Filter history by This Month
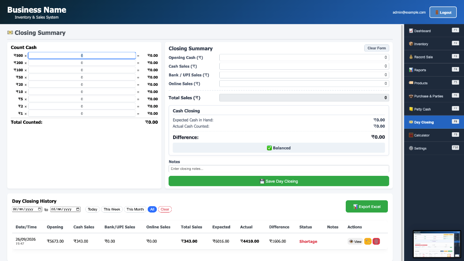 point(135,209)
